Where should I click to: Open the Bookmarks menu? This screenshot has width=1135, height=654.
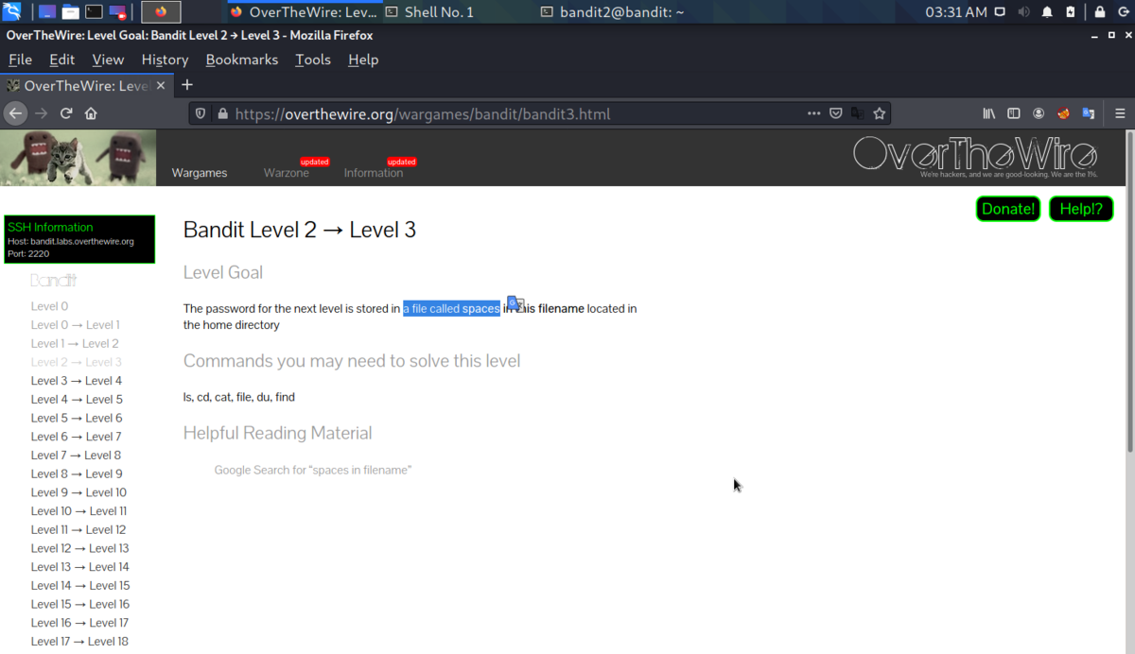click(x=242, y=60)
